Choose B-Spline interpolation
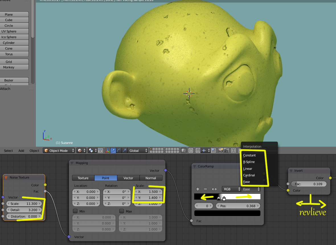The image size is (336, 245). click(249, 162)
